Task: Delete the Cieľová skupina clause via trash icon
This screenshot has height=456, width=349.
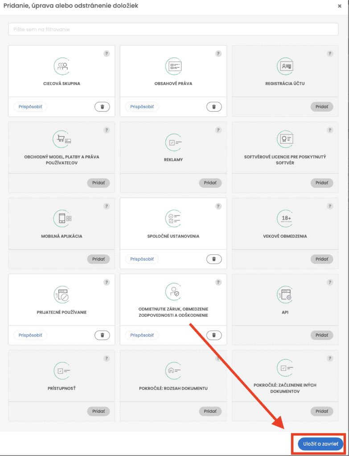Action: 102,107
